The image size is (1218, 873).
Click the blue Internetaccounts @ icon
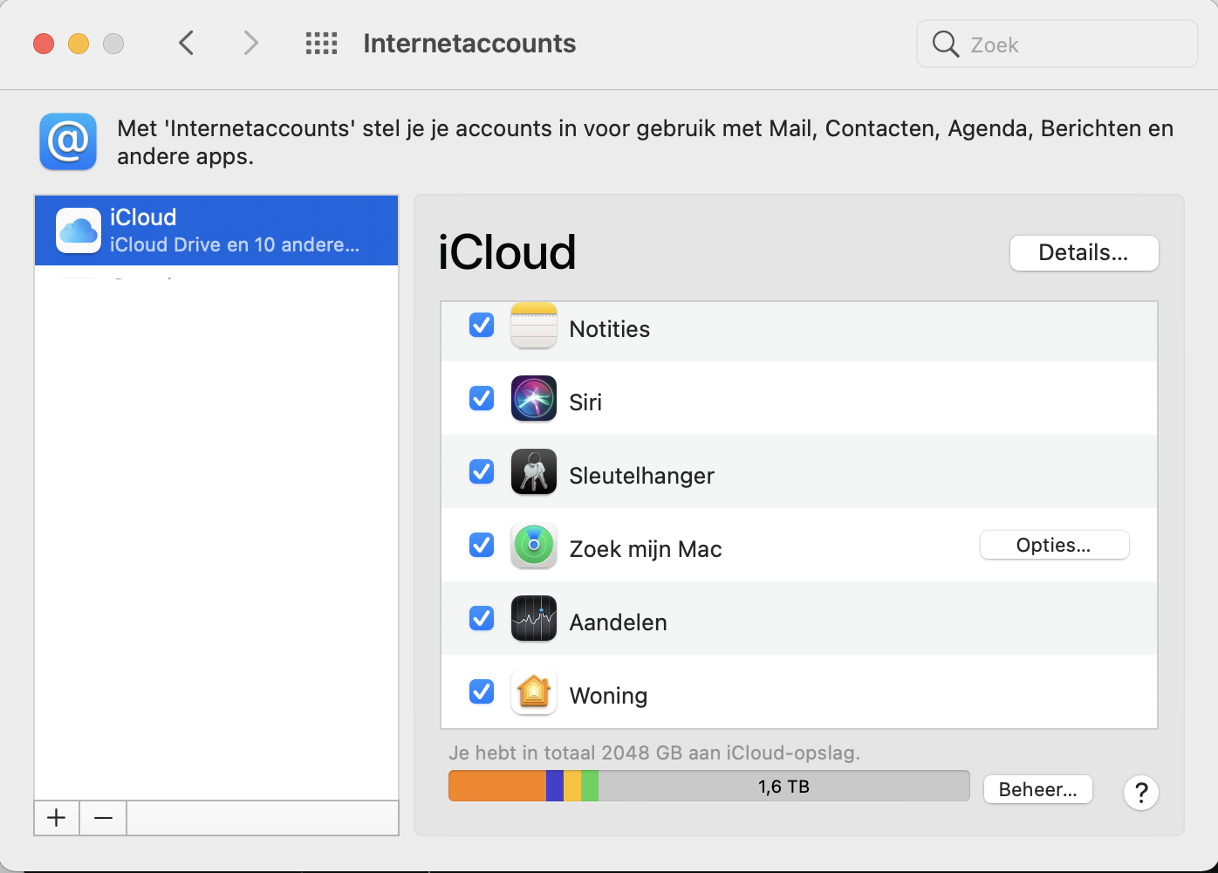pyautogui.click(x=68, y=141)
